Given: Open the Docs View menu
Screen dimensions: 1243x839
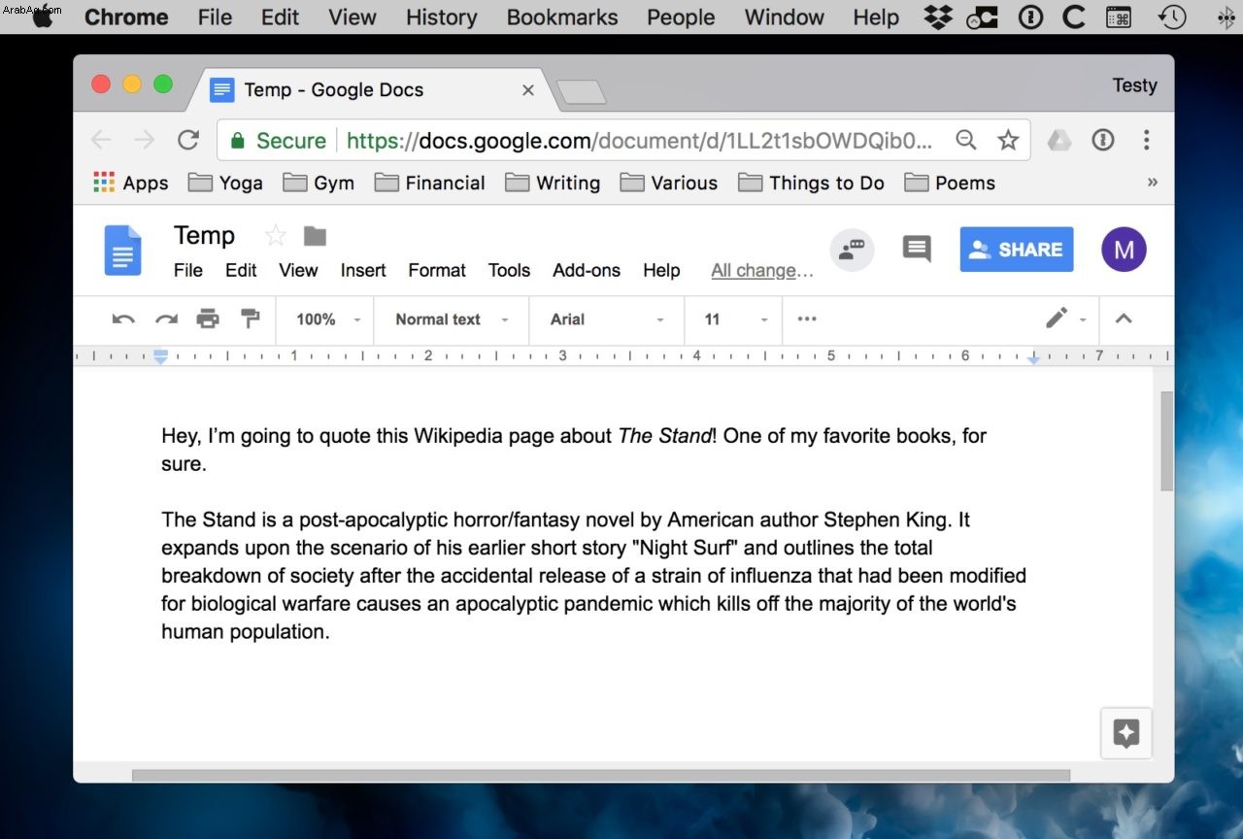Looking at the screenshot, I should [298, 270].
